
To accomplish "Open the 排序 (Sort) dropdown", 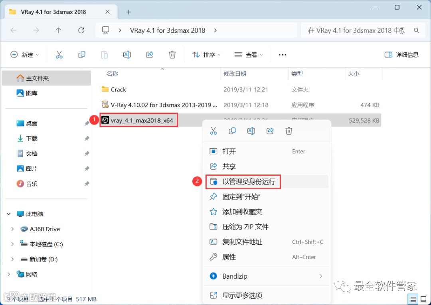I will pos(206,55).
